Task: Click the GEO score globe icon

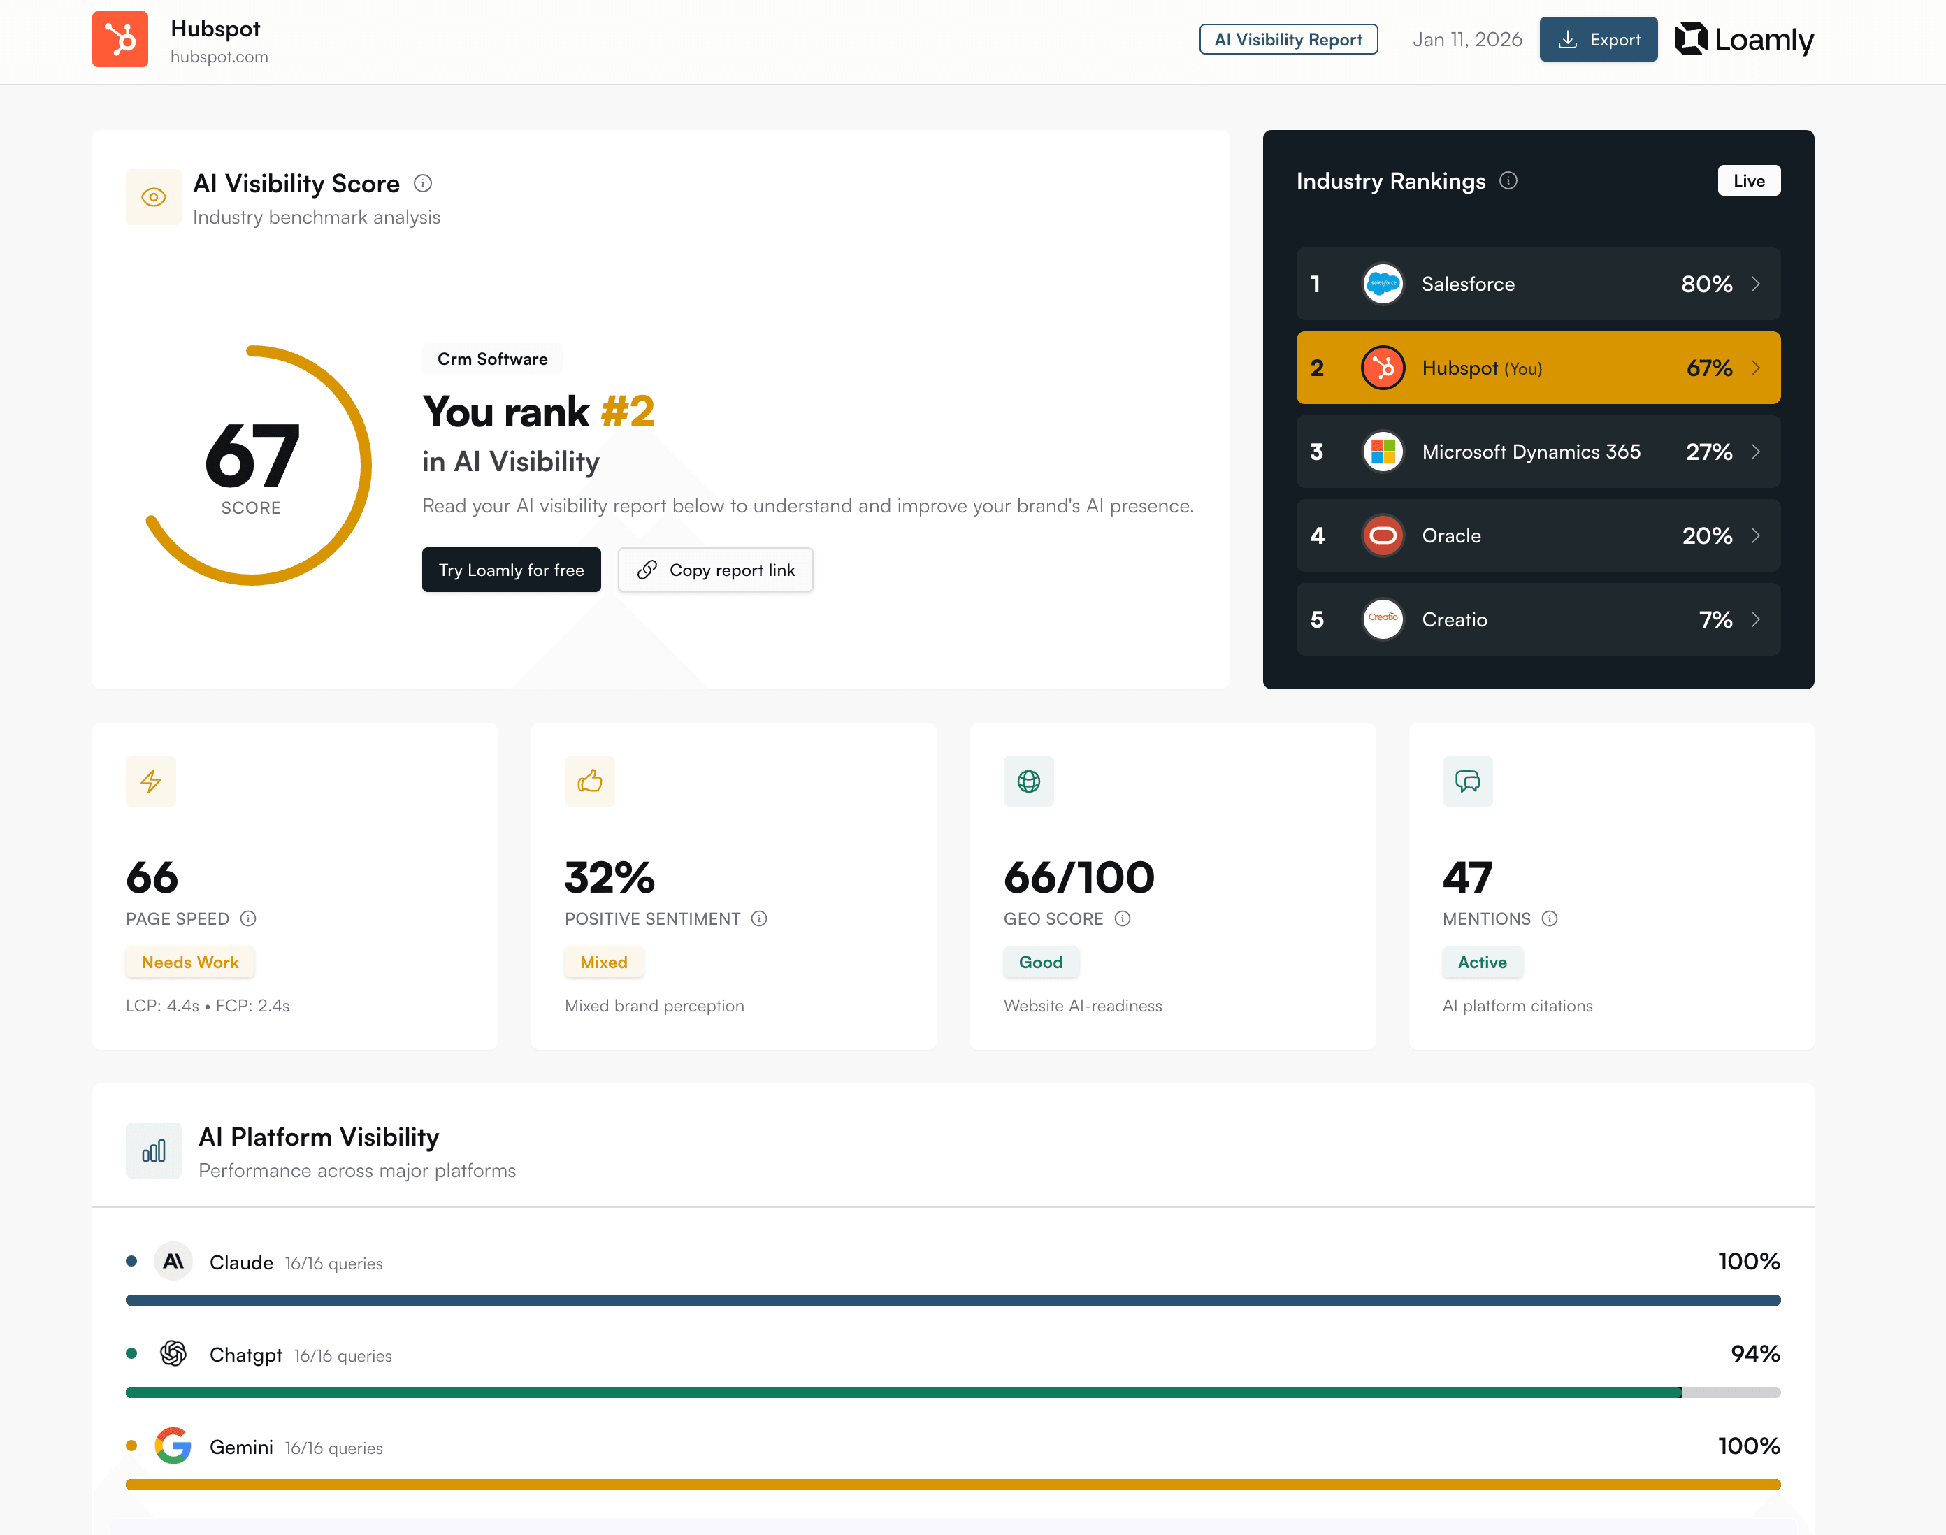Action: 1028,781
